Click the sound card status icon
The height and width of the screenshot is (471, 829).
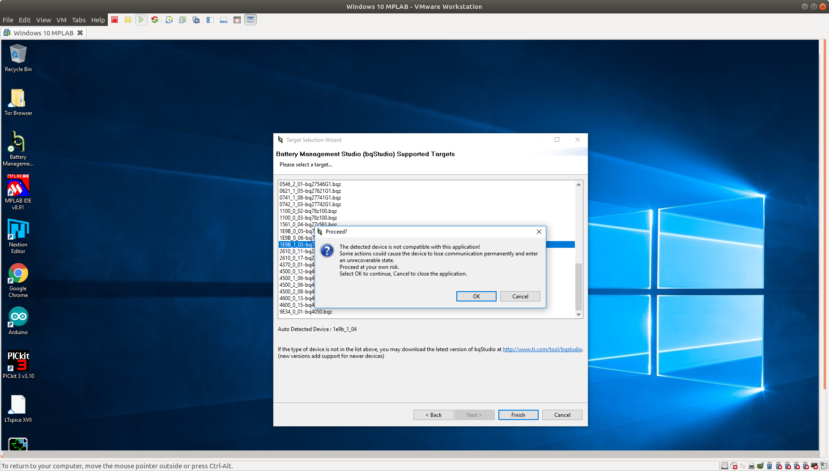tap(761, 466)
